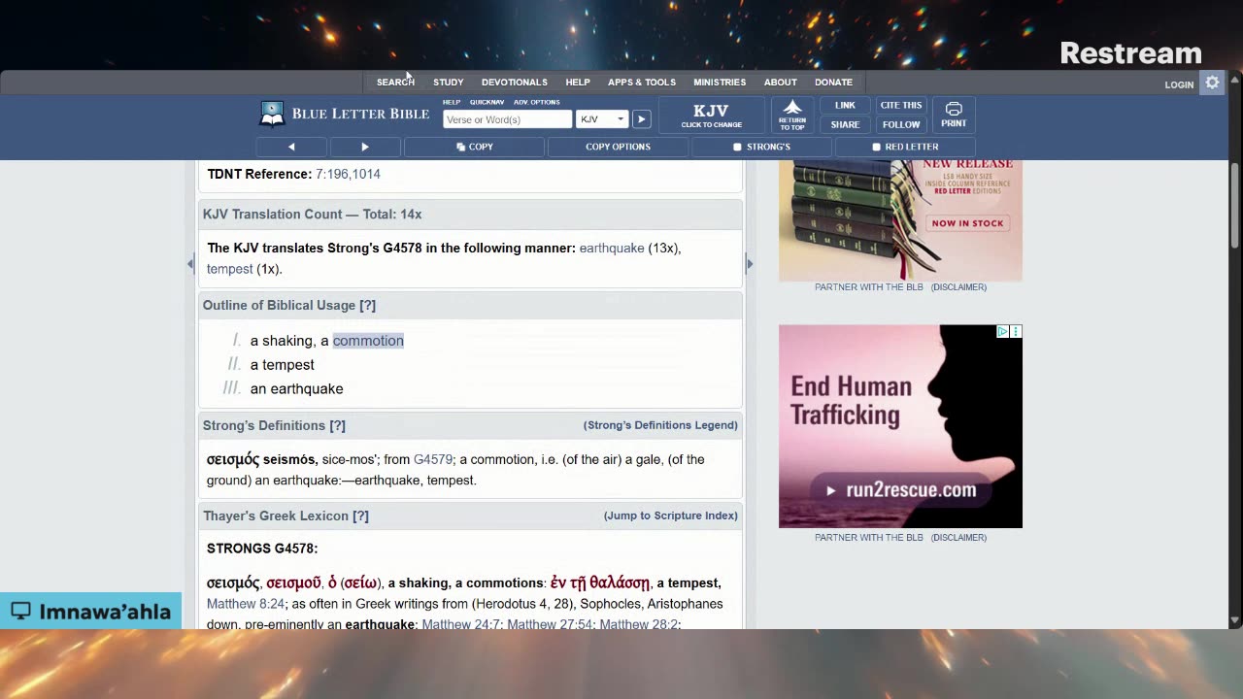Screen dimensions: 1243x699
Task: Click the Cite This button
Action: [901, 106]
